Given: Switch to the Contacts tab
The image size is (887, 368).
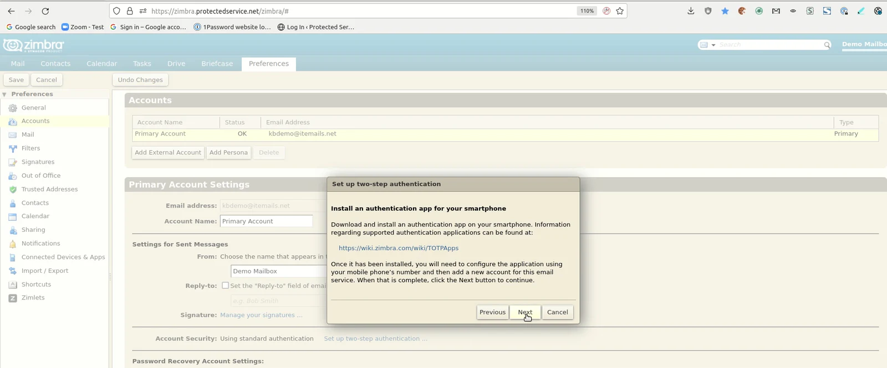Looking at the screenshot, I should pyautogui.click(x=55, y=64).
